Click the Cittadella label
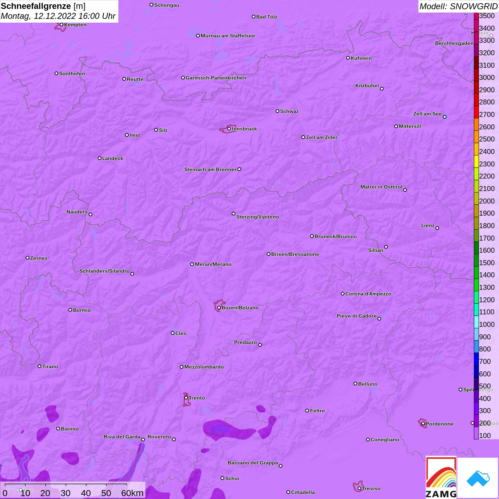Image resolution: width=499 pixels, height=499 pixels. pyautogui.click(x=303, y=492)
